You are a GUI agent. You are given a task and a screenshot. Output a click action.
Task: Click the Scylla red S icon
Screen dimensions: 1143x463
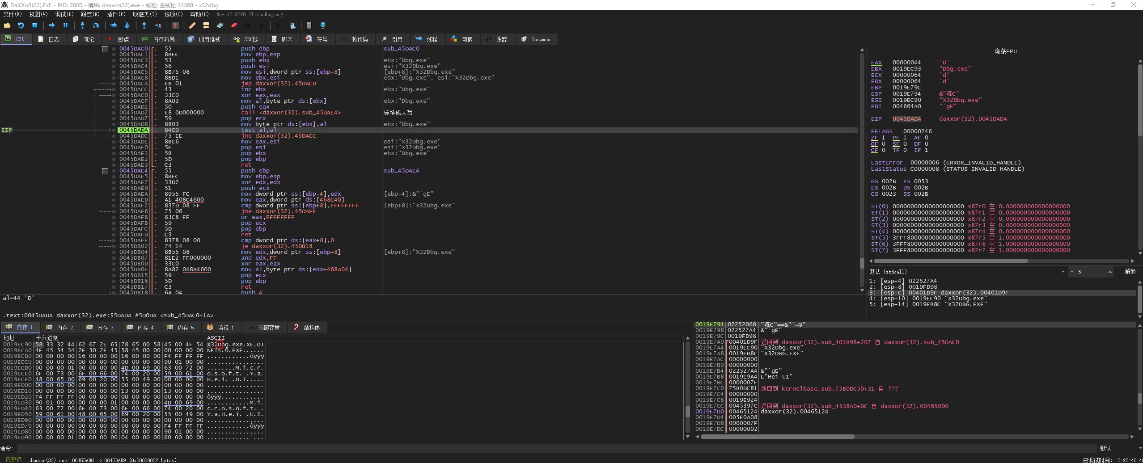coord(175,25)
